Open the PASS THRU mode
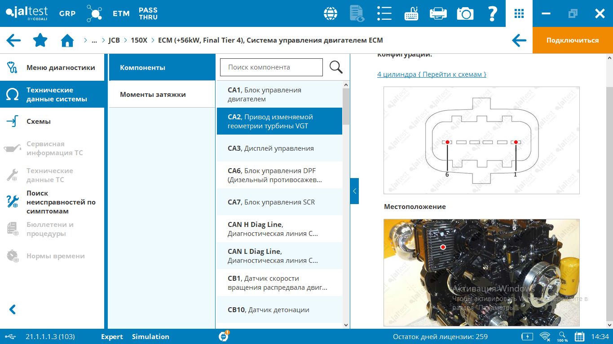 point(148,13)
